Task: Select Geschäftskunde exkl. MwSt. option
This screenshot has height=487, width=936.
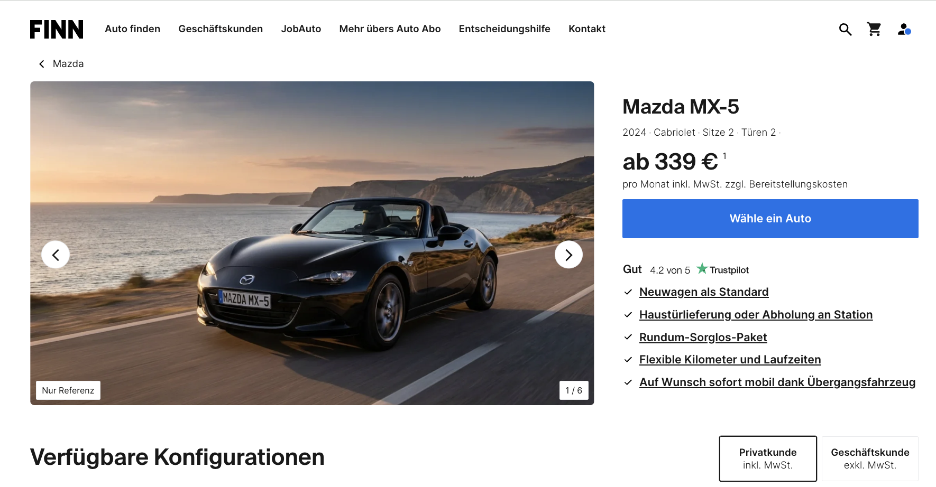Action: (870, 458)
